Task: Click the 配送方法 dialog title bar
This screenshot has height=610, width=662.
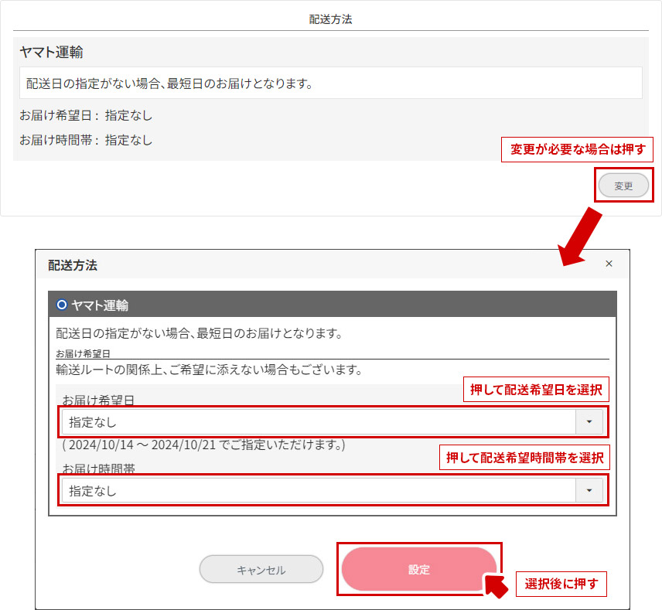Action: pos(309,264)
